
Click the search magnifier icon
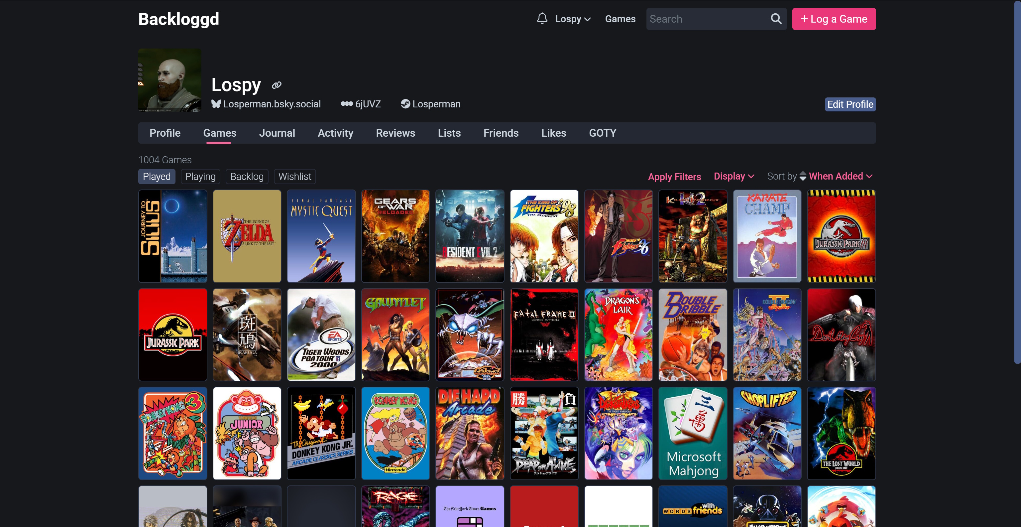(776, 19)
